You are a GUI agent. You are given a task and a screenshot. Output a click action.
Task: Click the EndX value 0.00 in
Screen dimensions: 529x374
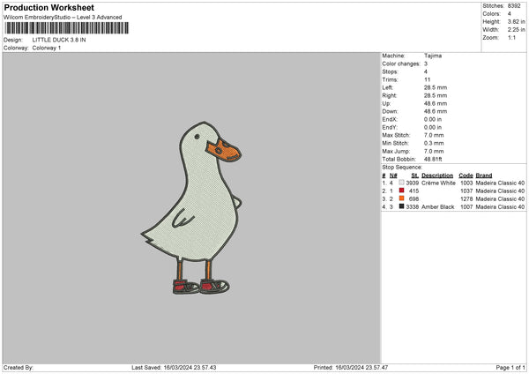[x=433, y=119]
